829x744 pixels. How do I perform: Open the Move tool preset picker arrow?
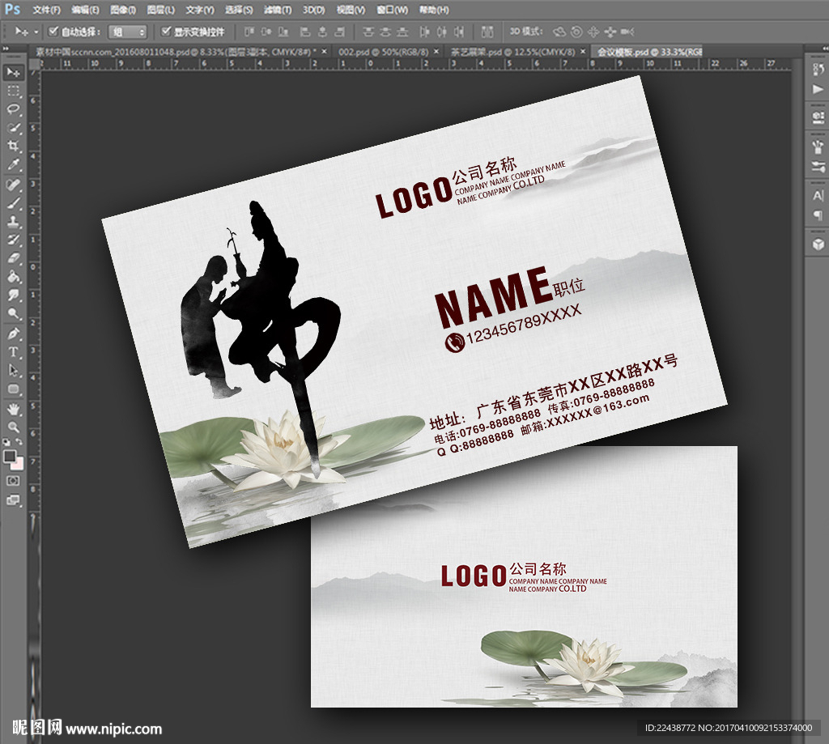(36, 32)
